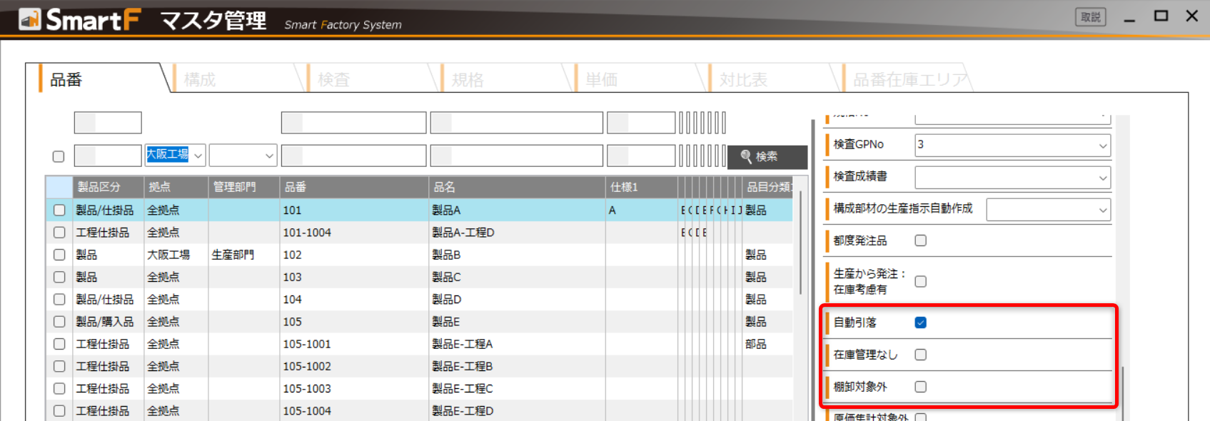This screenshot has width=1210, height=421.
Task: Click the 取説 manual button
Action: point(1090,17)
